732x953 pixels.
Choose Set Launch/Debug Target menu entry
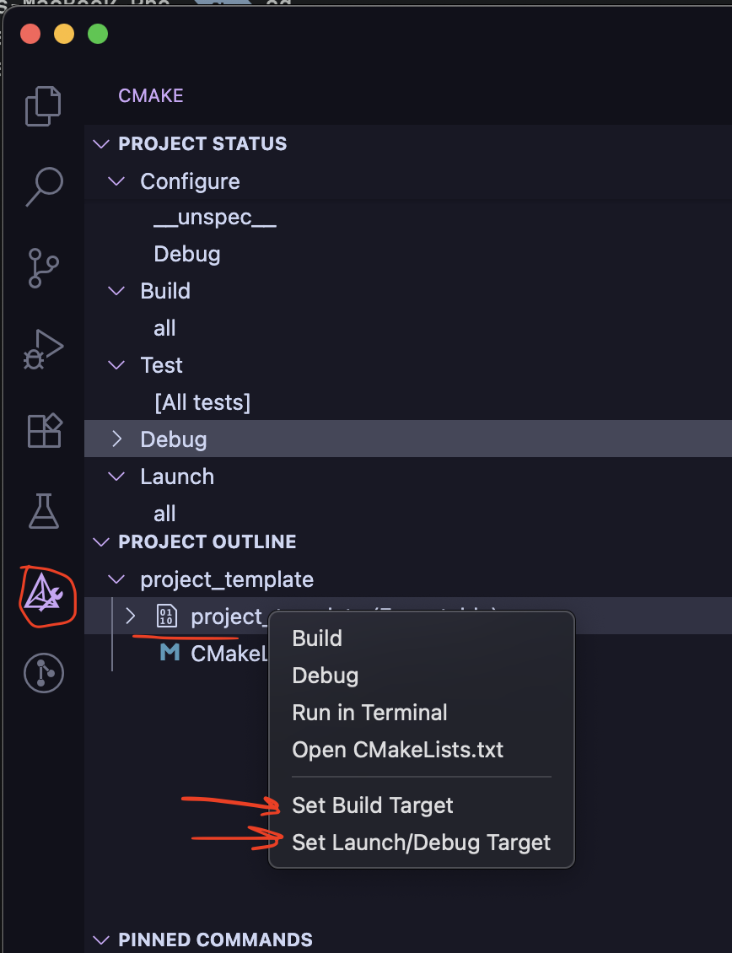point(421,843)
